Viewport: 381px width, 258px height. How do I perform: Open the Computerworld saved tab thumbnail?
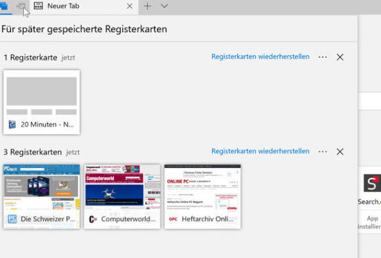coord(122,196)
